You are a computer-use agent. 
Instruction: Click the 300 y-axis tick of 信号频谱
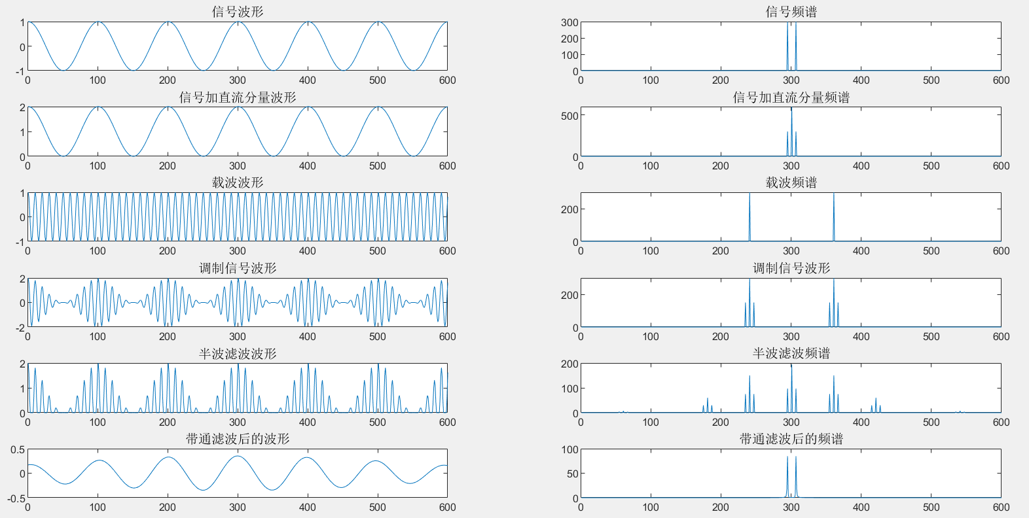coord(570,22)
